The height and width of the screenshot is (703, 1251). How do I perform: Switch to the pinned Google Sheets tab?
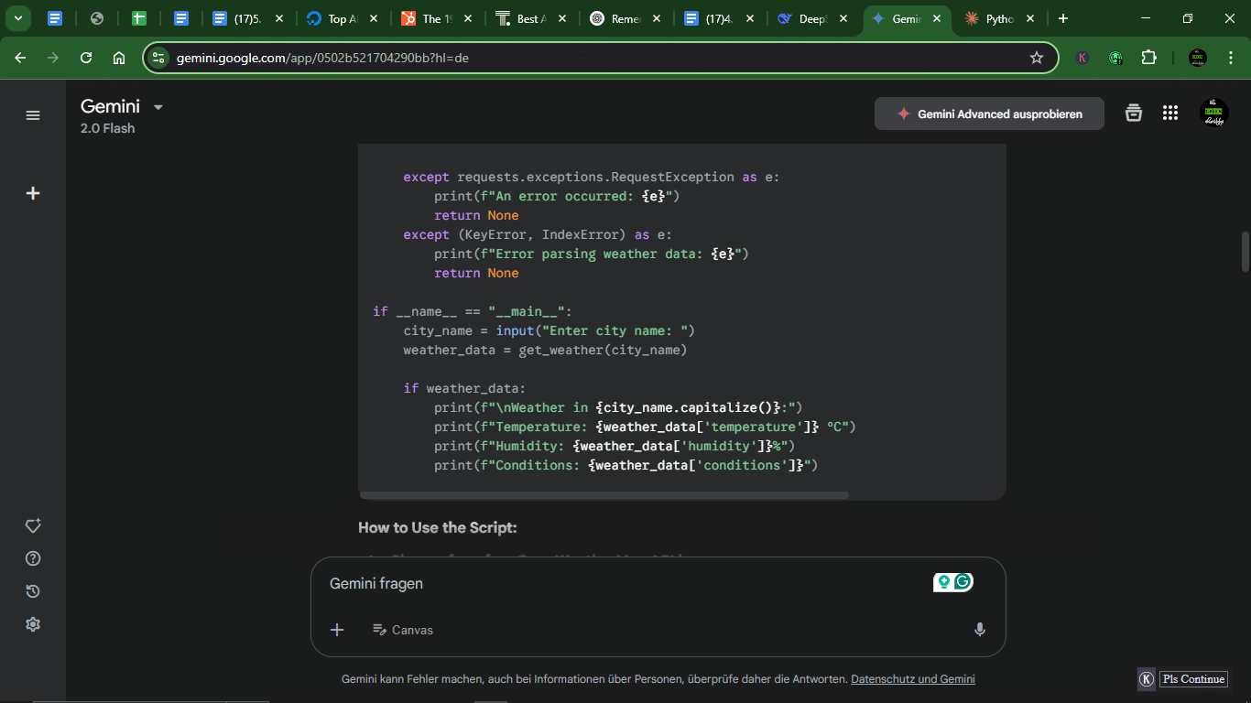click(x=139, y=18)
